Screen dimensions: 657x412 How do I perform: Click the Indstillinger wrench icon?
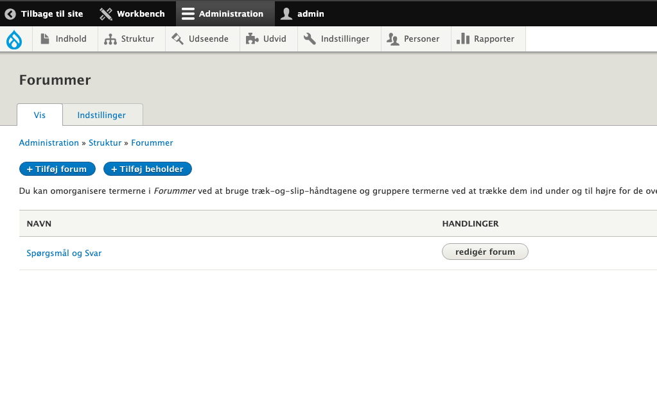point(310,39)
